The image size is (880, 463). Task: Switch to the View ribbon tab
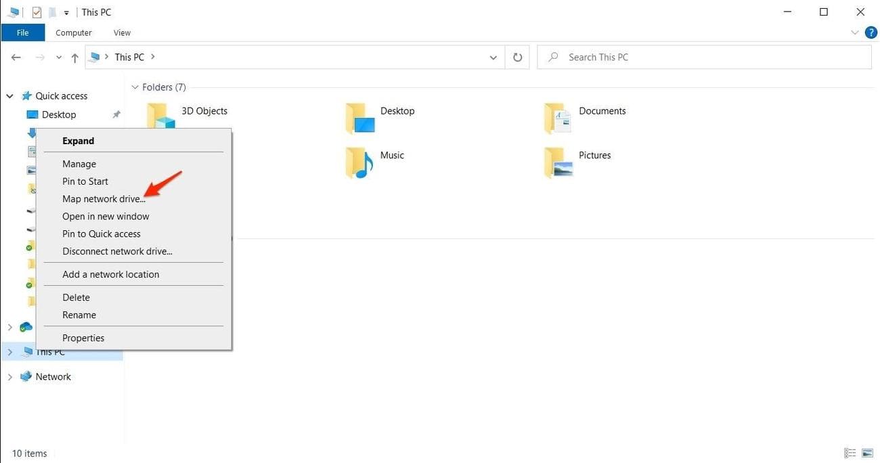(x=122, y=32)
